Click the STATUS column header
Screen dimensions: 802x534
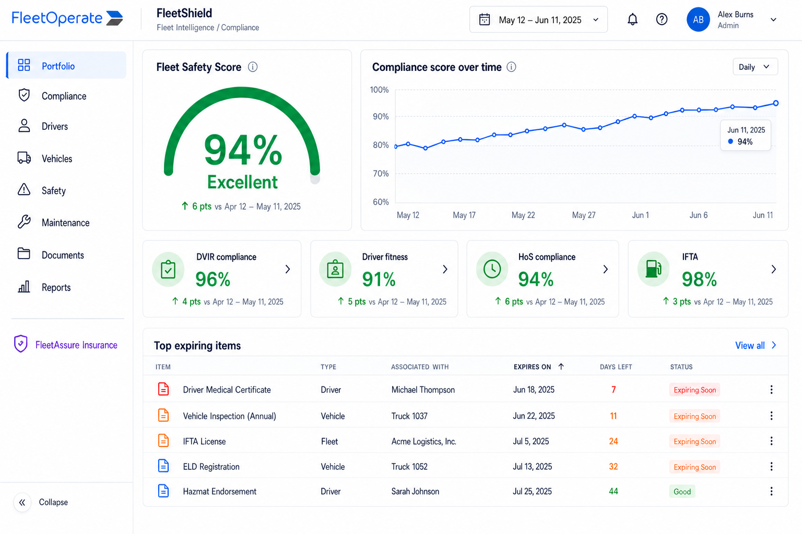681,367
